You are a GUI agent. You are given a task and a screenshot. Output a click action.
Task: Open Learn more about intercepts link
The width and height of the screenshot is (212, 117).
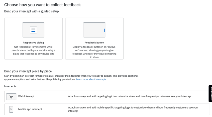(x=91, y=79)
